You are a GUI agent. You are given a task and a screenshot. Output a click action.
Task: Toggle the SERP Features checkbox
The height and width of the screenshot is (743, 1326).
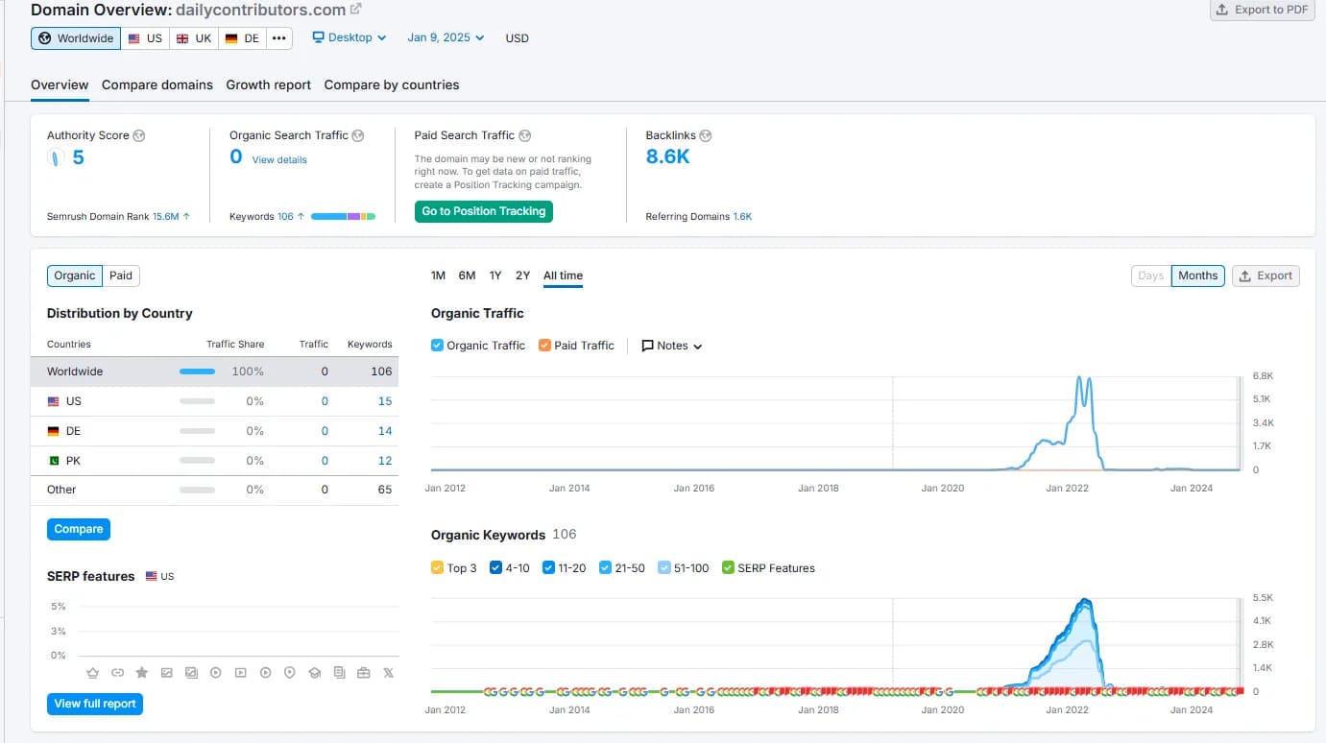pyautogui.click(x=728, y=568)
